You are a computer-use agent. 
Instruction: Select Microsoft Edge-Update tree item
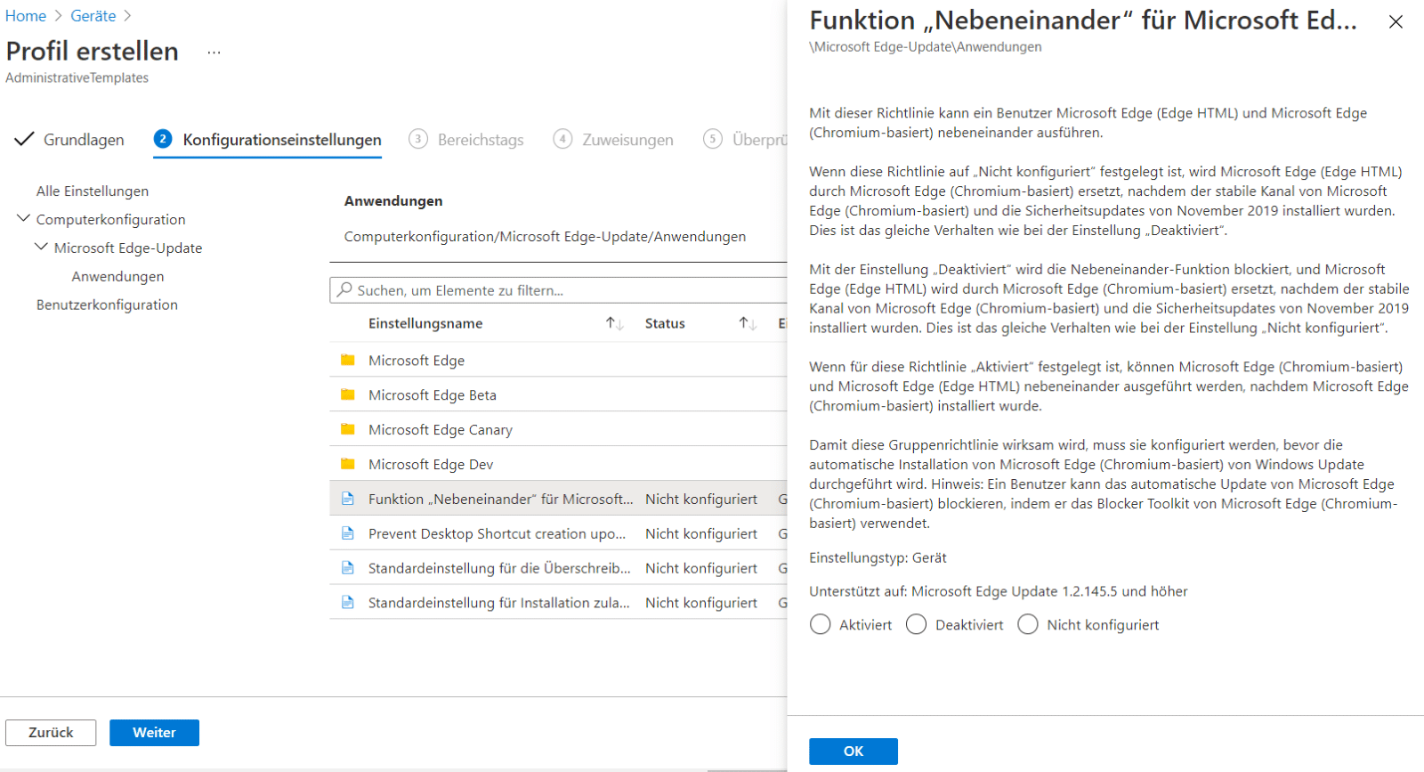click(128, 248)
